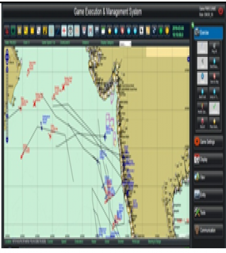
Task: Select the dark blue pen-stroke toolbar icon
Action: [58, 31]
